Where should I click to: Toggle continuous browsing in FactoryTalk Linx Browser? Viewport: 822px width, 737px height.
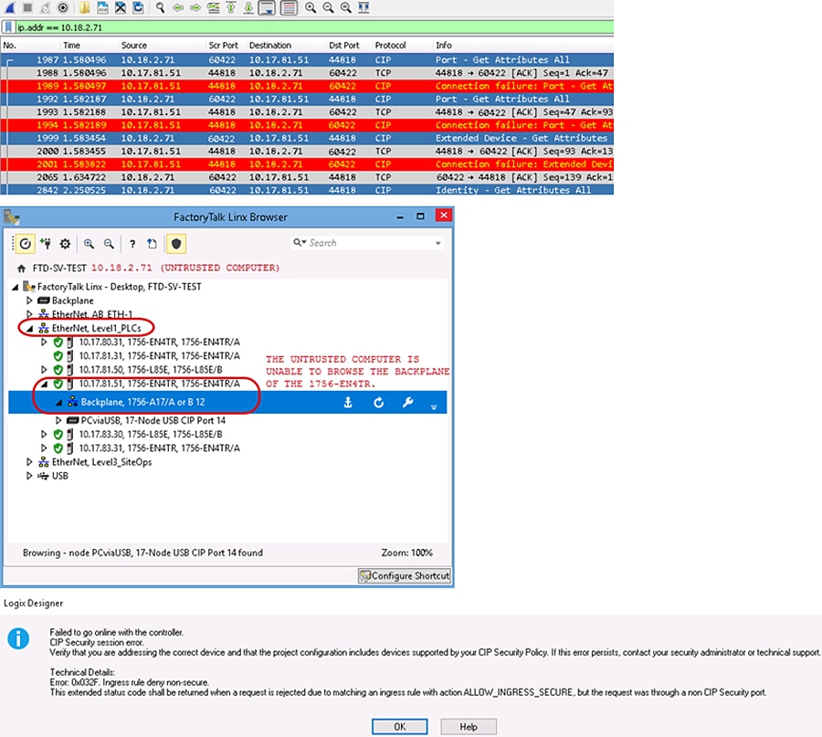pos(26,244)
